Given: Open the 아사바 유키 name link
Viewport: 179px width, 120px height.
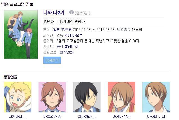Looking at the screenshot, I should 122,117.
